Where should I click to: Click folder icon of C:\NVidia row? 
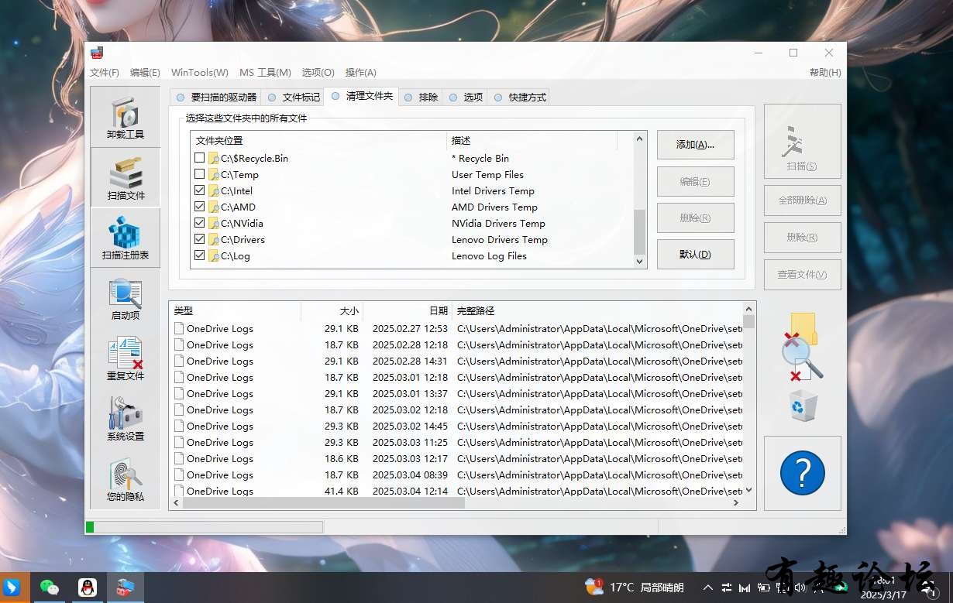(214, 224)
